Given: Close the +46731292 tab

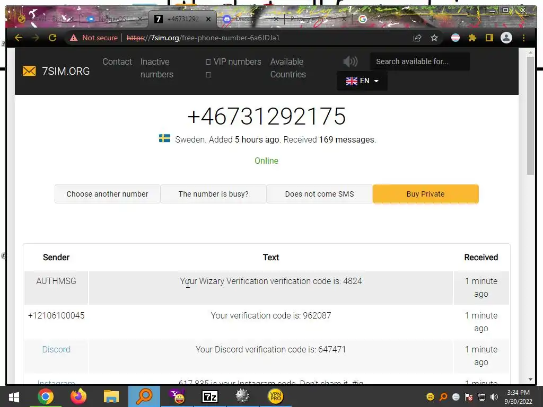Looking at the screenshot, I should click(208, 19).
